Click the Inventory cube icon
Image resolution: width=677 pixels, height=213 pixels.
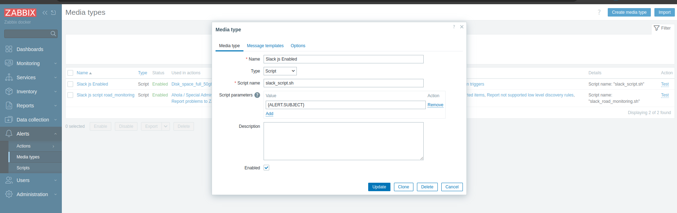[x=9, y=91]
